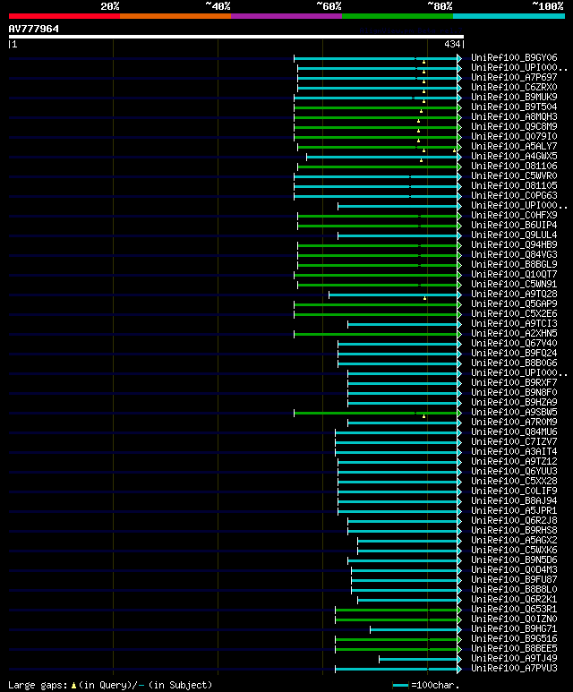The height and width of the screenshot is (692, 573).
Task: Click the UniRef100_C5WN91 entry
Action: point(514,285)
